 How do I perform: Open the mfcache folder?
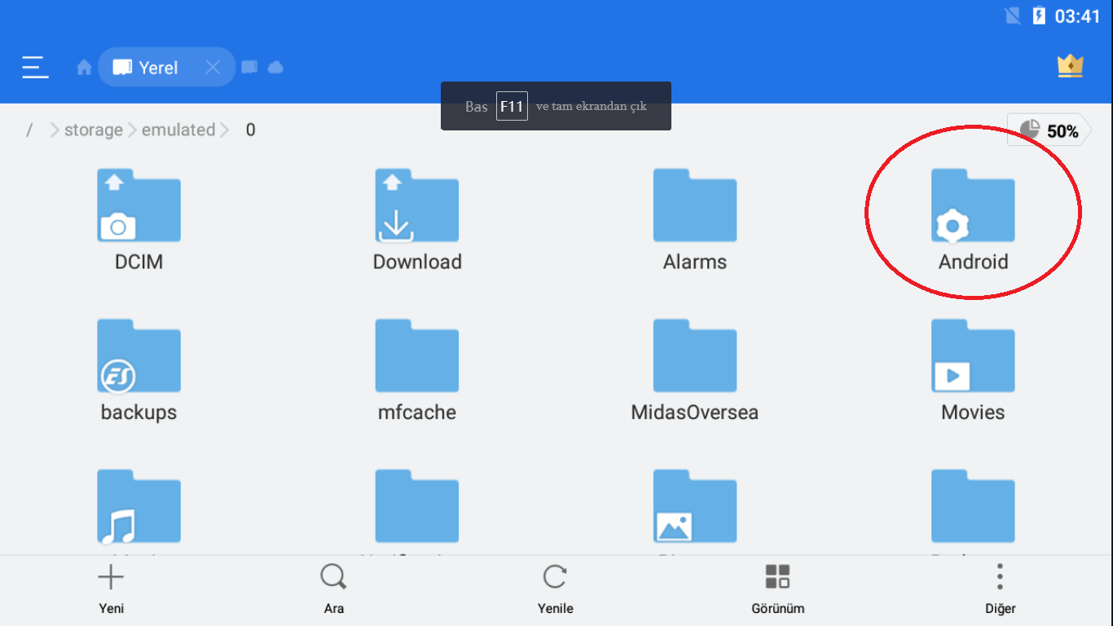(417, 356)
